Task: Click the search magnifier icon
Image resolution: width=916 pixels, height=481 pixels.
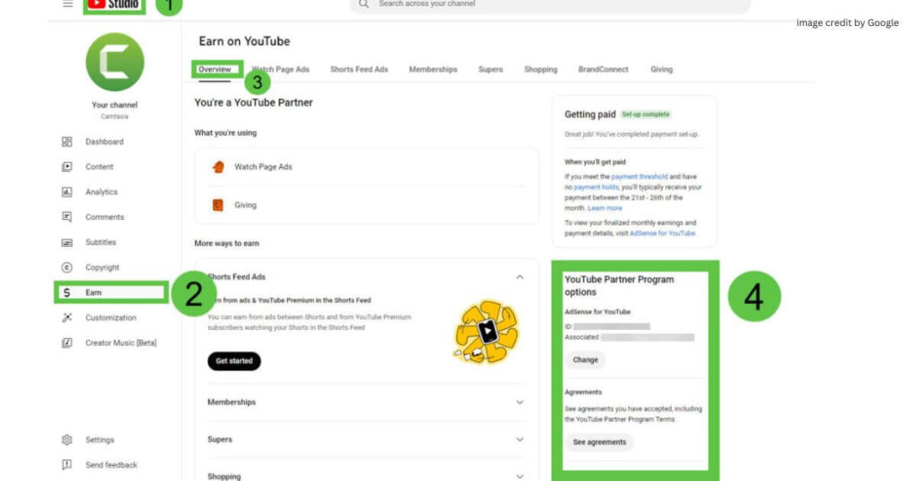Action: click(x=364, y=4)
